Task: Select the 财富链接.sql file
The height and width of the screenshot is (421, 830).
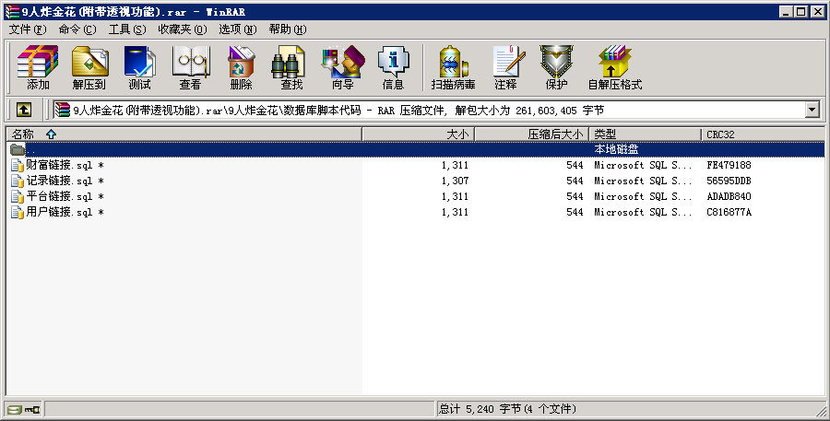Action: [59, 165]
